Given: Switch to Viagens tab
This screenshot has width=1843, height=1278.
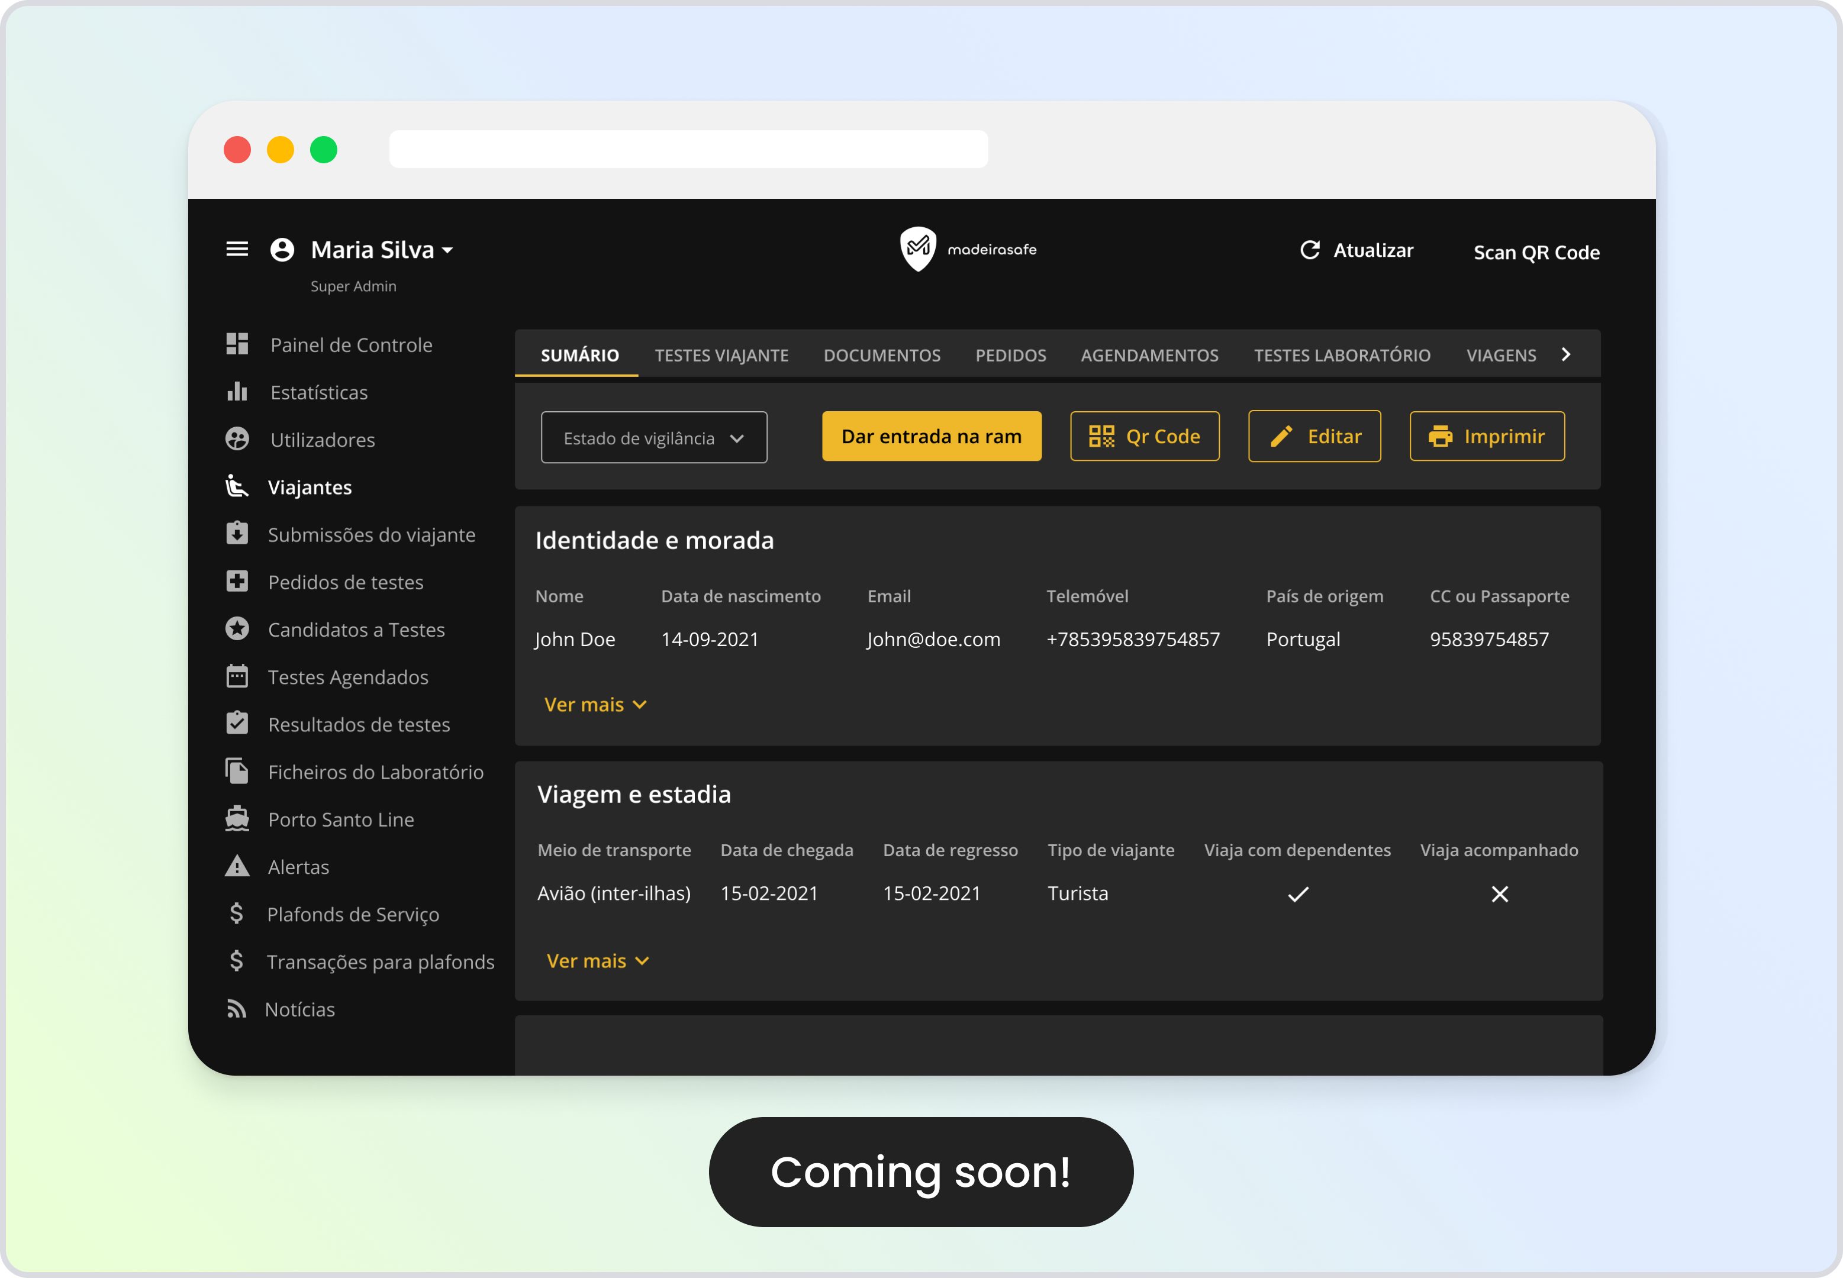Looking at the screenshot, I should tap(1501, 355).
